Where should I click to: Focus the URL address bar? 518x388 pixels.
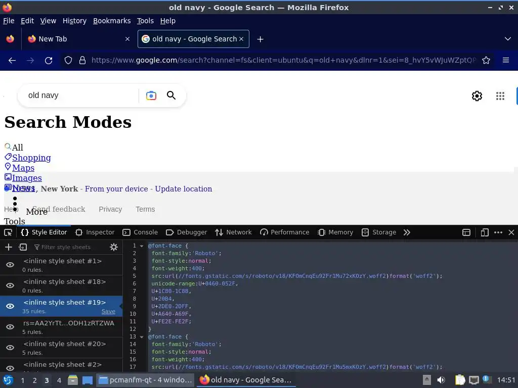(283, 61)
